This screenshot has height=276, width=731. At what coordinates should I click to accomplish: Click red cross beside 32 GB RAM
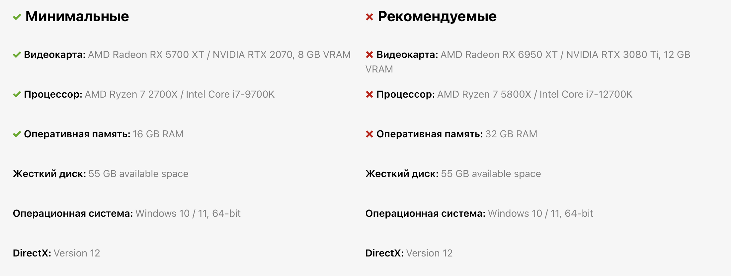click(369, 134)
